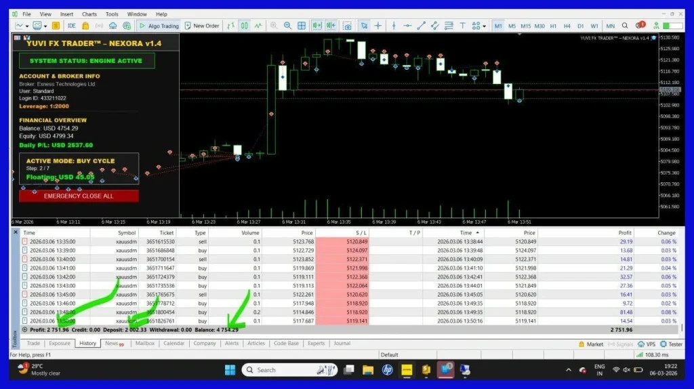
Task: Expand the shapes objects dropdown arrow
Action: (x=484, y=26)
